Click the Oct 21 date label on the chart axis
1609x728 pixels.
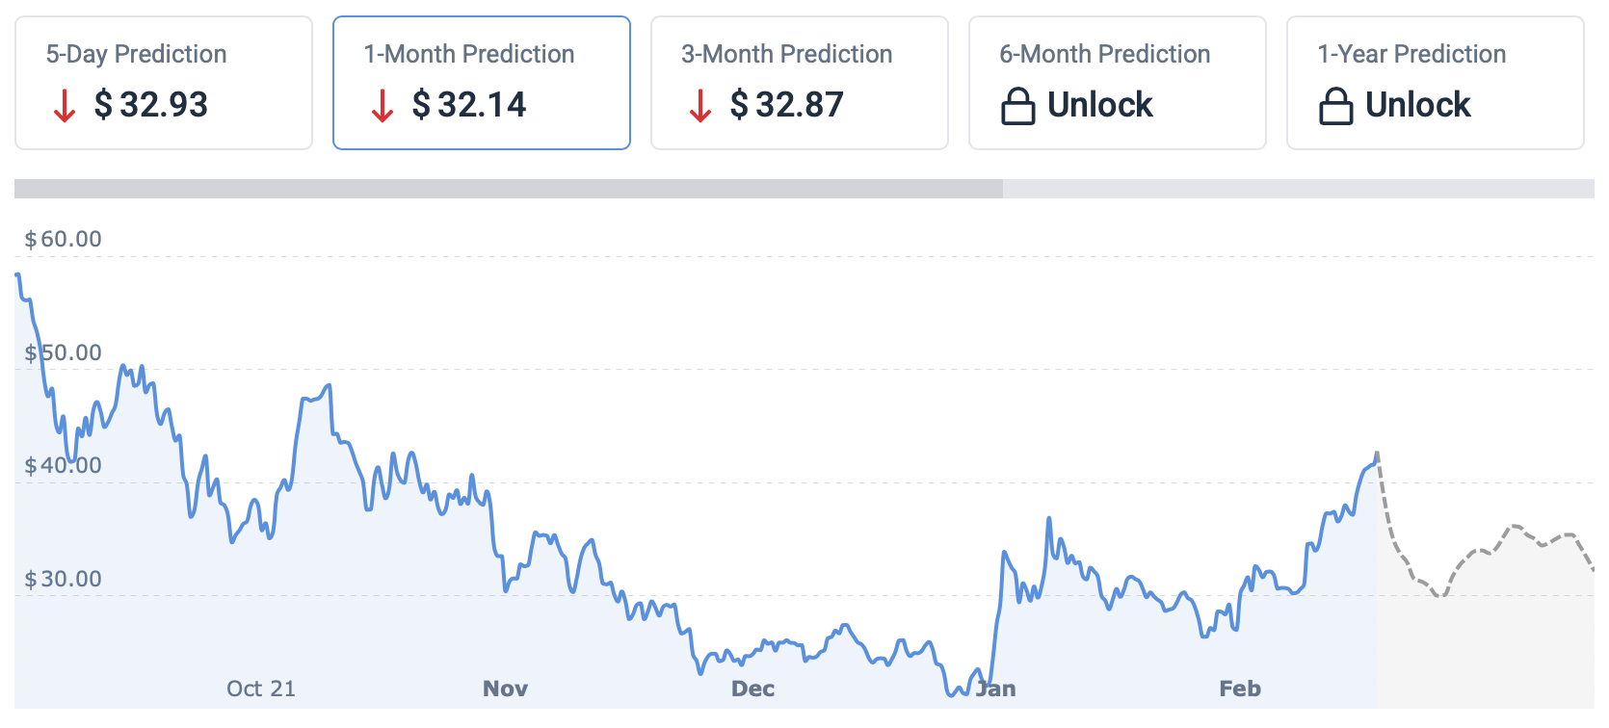point(261,689)
